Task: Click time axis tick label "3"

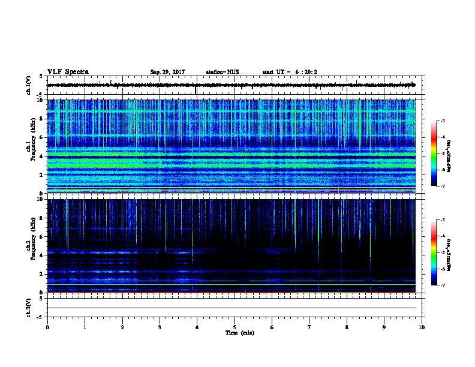Action: [160, 327]
